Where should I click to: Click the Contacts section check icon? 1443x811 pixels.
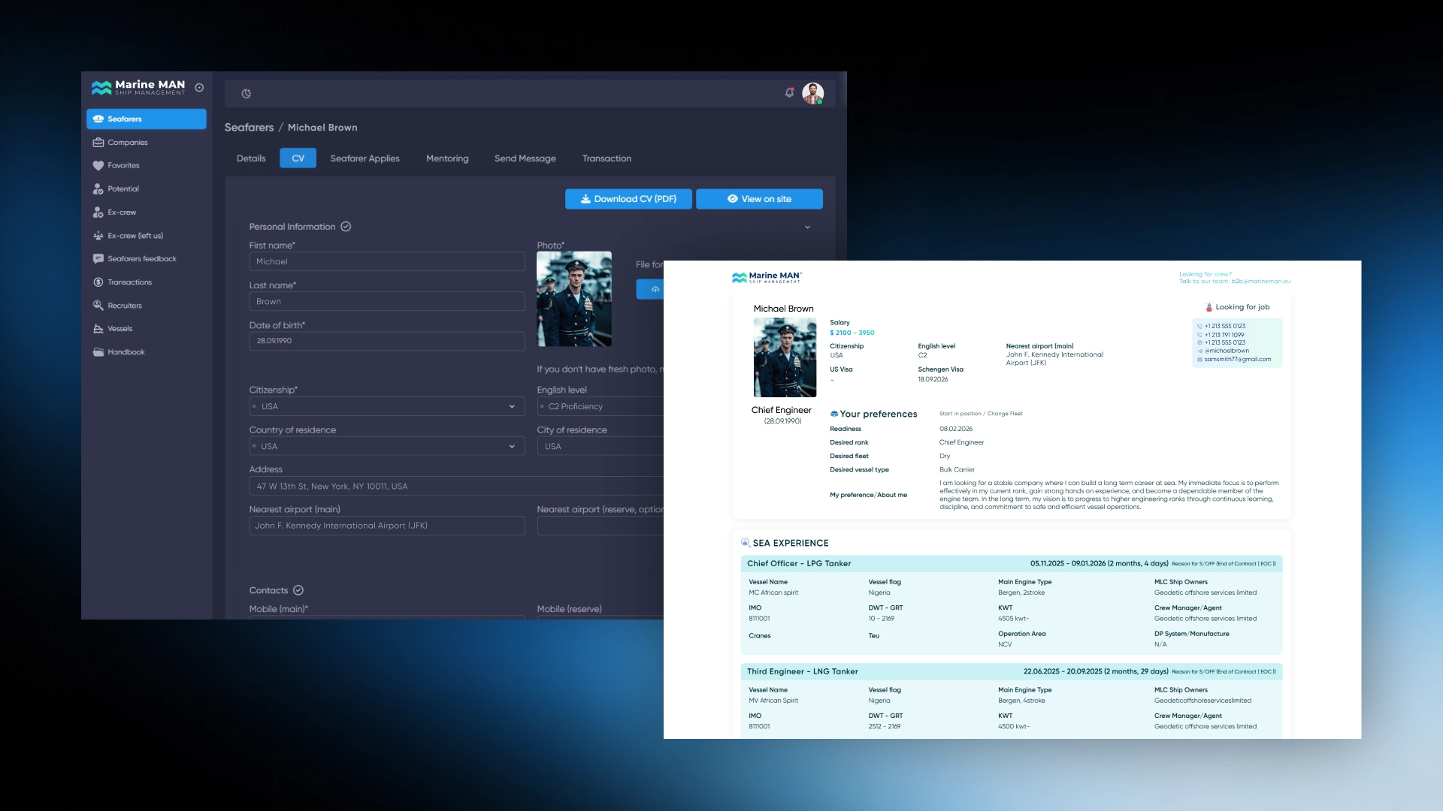coord(298,590)
